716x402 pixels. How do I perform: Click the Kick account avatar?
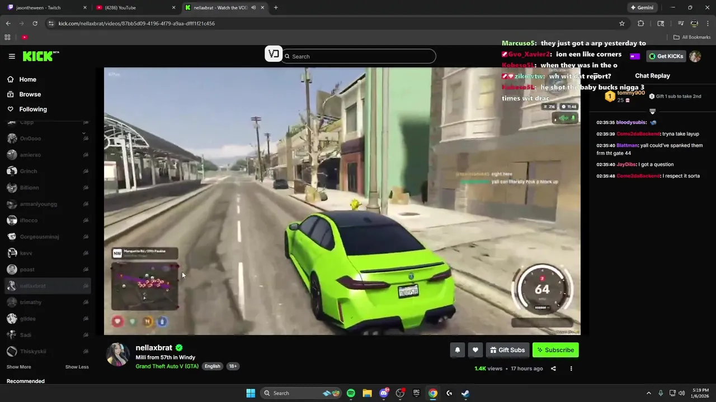pyautogui.click(x=695, y=56)
